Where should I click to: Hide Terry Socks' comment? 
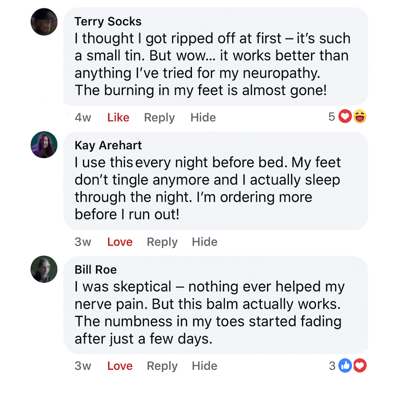pos(203,118)
